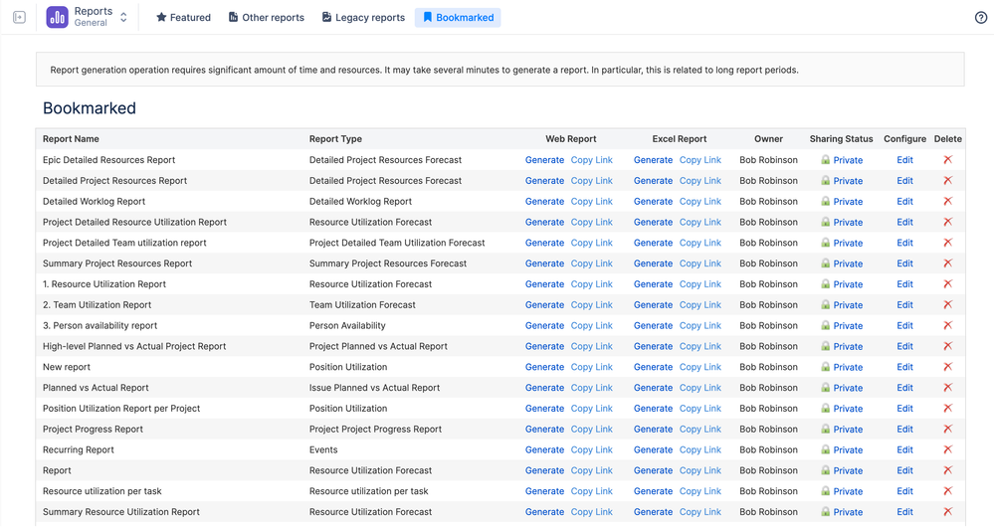Click the Owner column header
The image size is (994, 527).
pos(768,139)
